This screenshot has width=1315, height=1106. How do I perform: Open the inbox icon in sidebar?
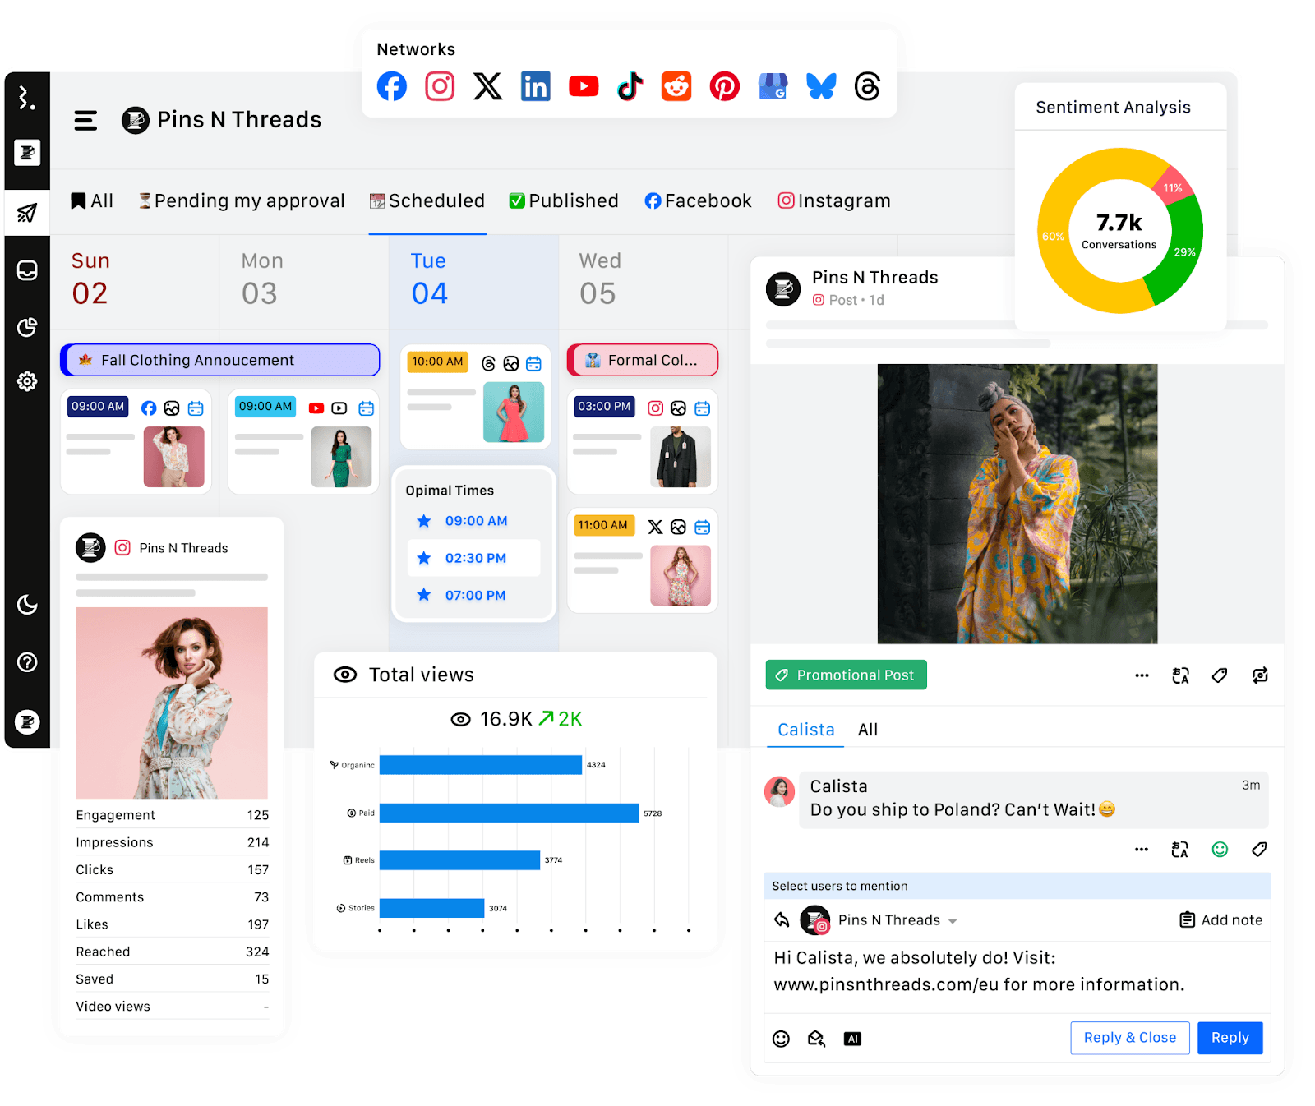pyautogui.click(x=27, y=270)
